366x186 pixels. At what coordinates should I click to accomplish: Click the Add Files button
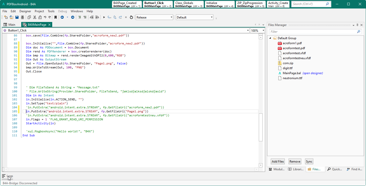[x=278, y=162]
